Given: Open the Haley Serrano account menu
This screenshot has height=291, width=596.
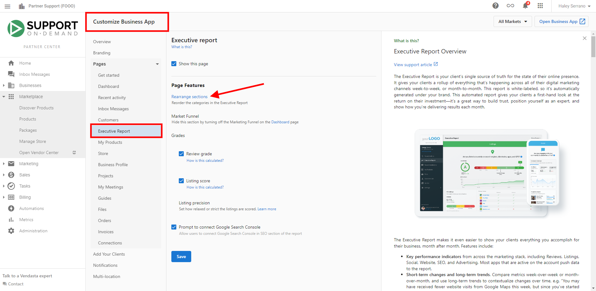Looking at the screenshot, I should (574, 6).
